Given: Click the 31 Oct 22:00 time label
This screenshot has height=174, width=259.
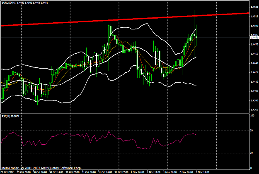Looking at the screenshot, I should (121, 172).
